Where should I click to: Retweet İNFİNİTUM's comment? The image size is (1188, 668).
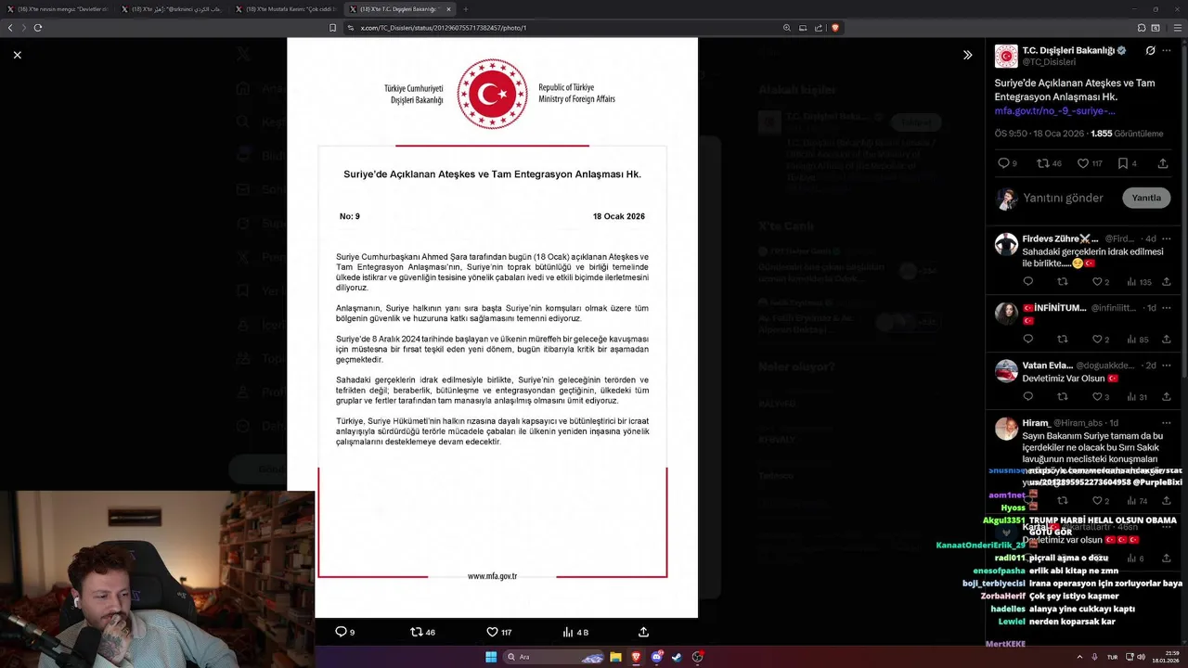point(1062,339)
